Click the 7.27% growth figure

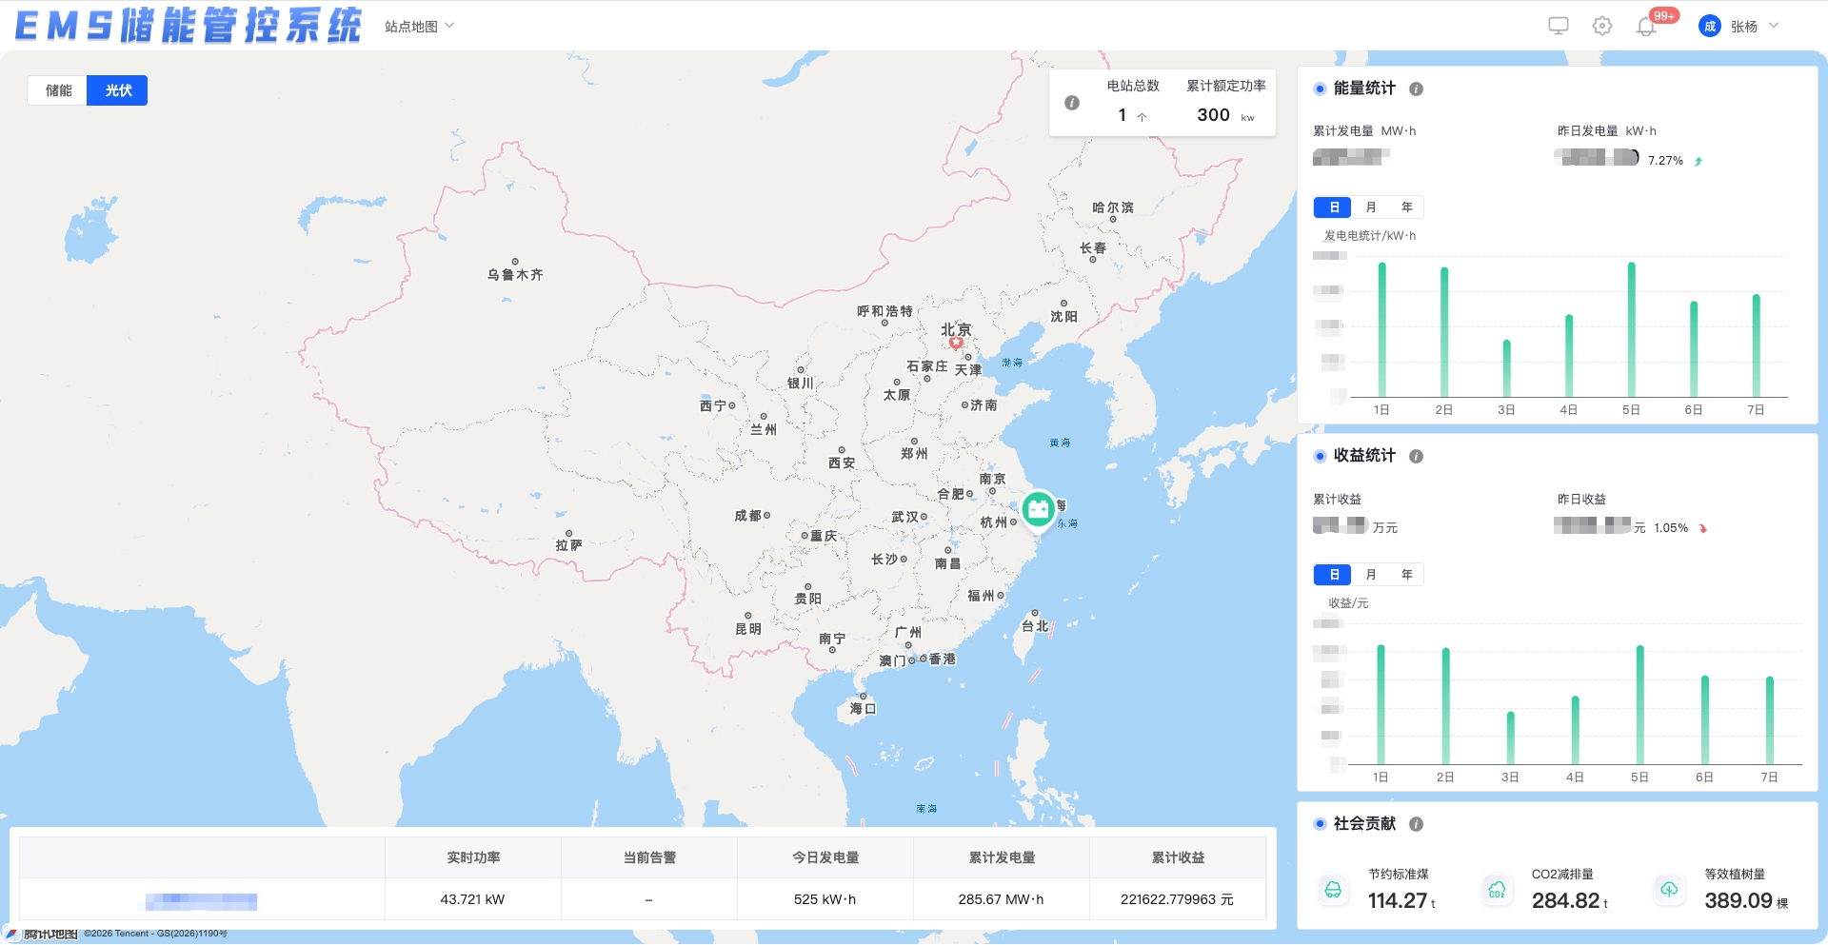pos(1665,161)
